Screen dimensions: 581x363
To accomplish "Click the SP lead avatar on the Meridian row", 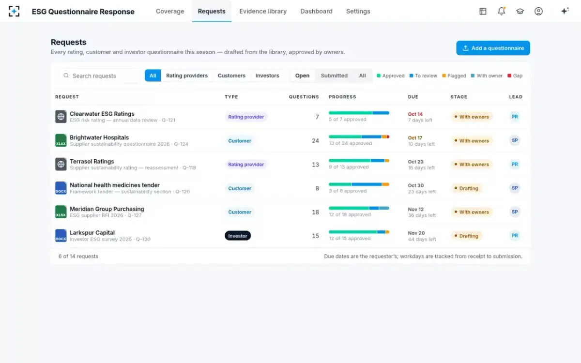I will pos(515,212).
